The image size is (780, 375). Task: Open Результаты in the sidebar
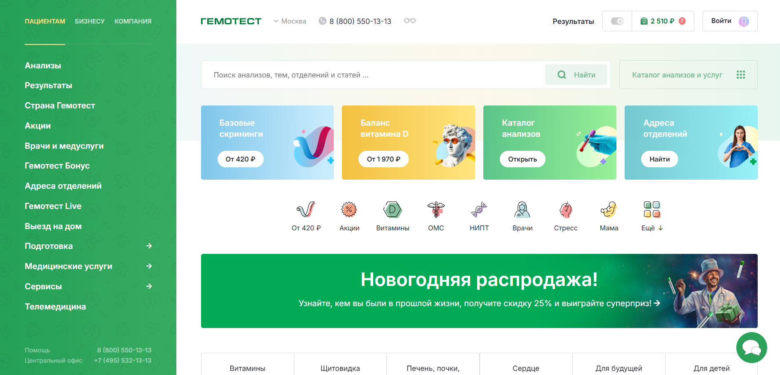[x=48, y=85]
